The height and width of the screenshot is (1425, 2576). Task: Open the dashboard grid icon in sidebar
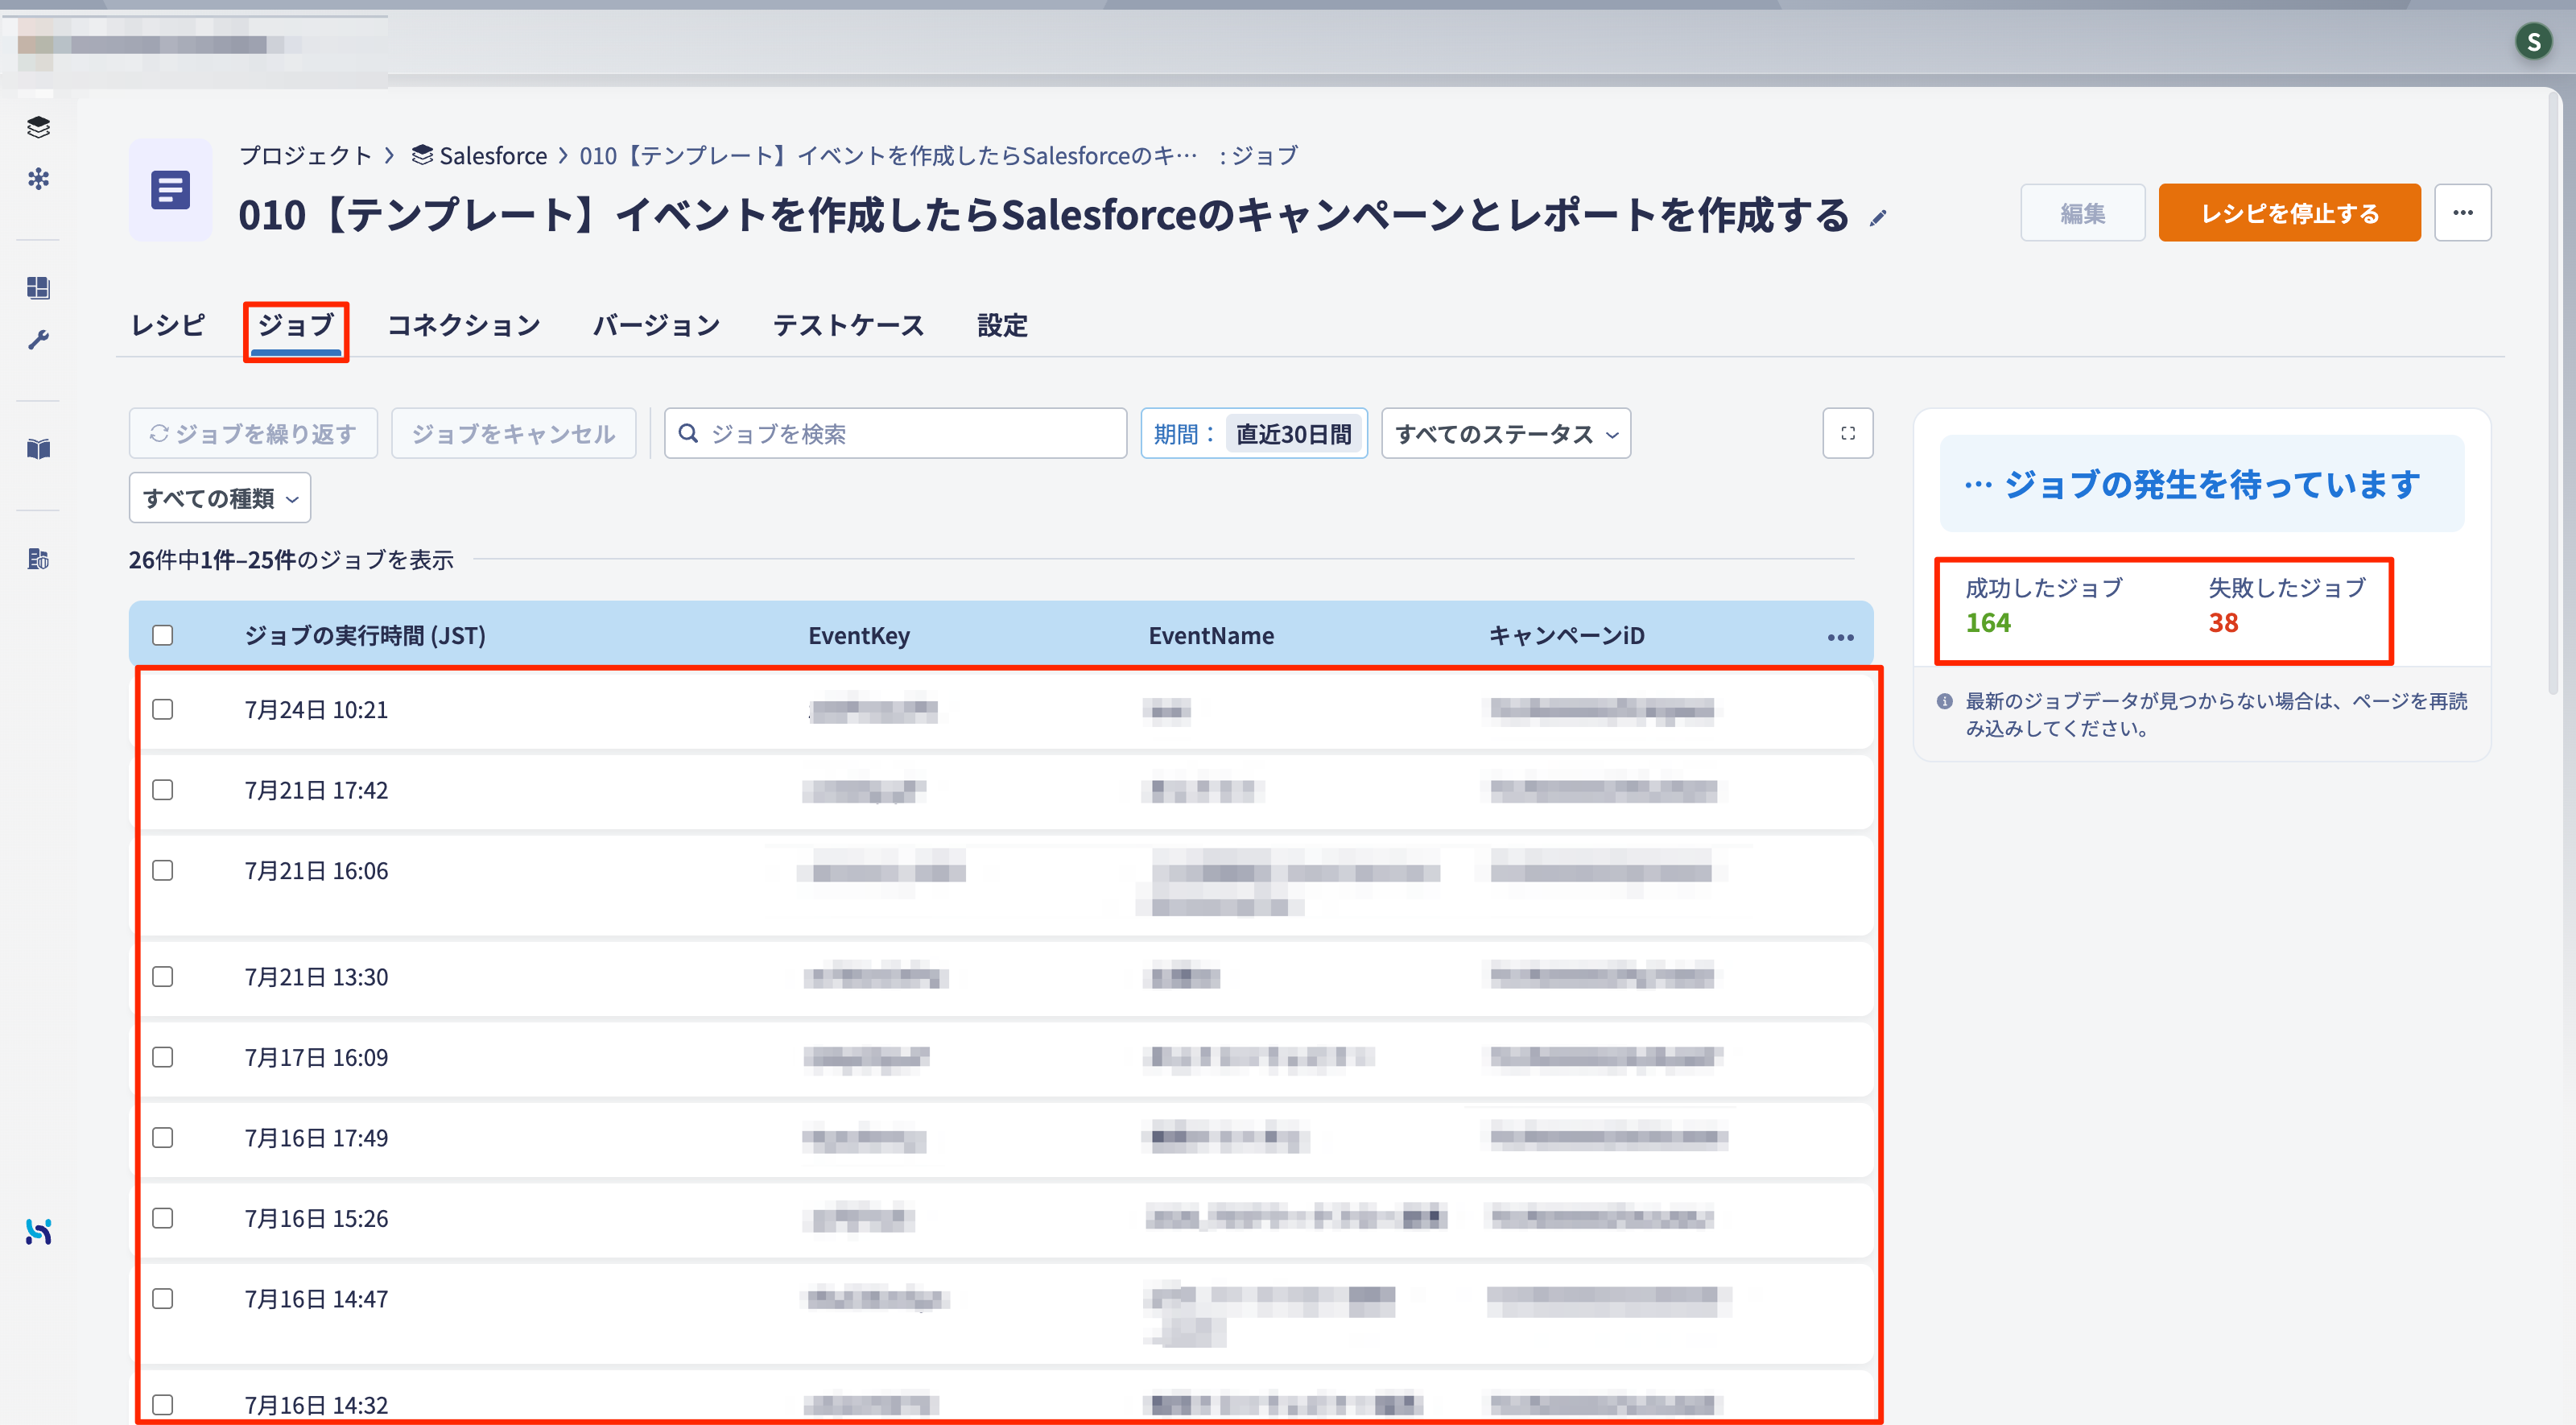point(38,288)
